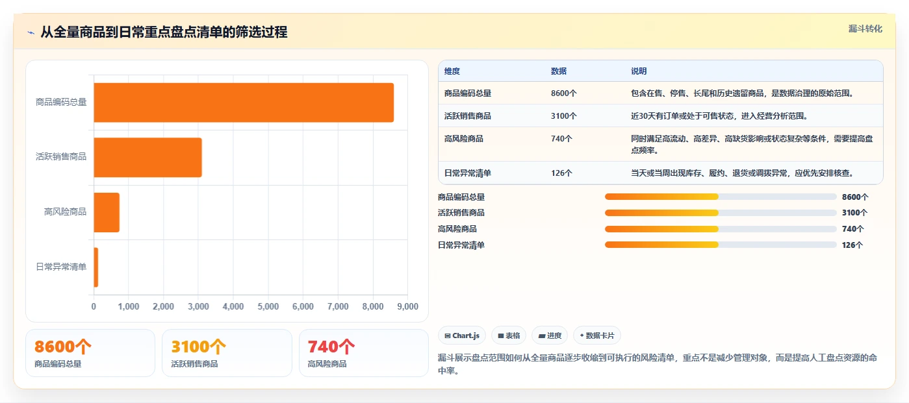909x403 pixels.
Task: Click table value 8600个
Action: point(564,93)
